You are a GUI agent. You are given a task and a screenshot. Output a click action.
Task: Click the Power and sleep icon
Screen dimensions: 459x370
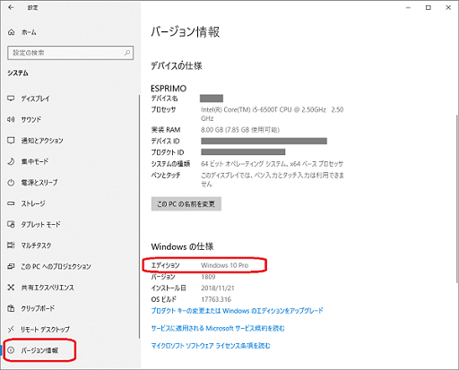[x=11, y=182]
